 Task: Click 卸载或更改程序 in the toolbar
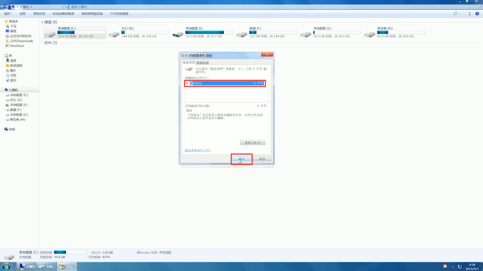pos(63,14)
